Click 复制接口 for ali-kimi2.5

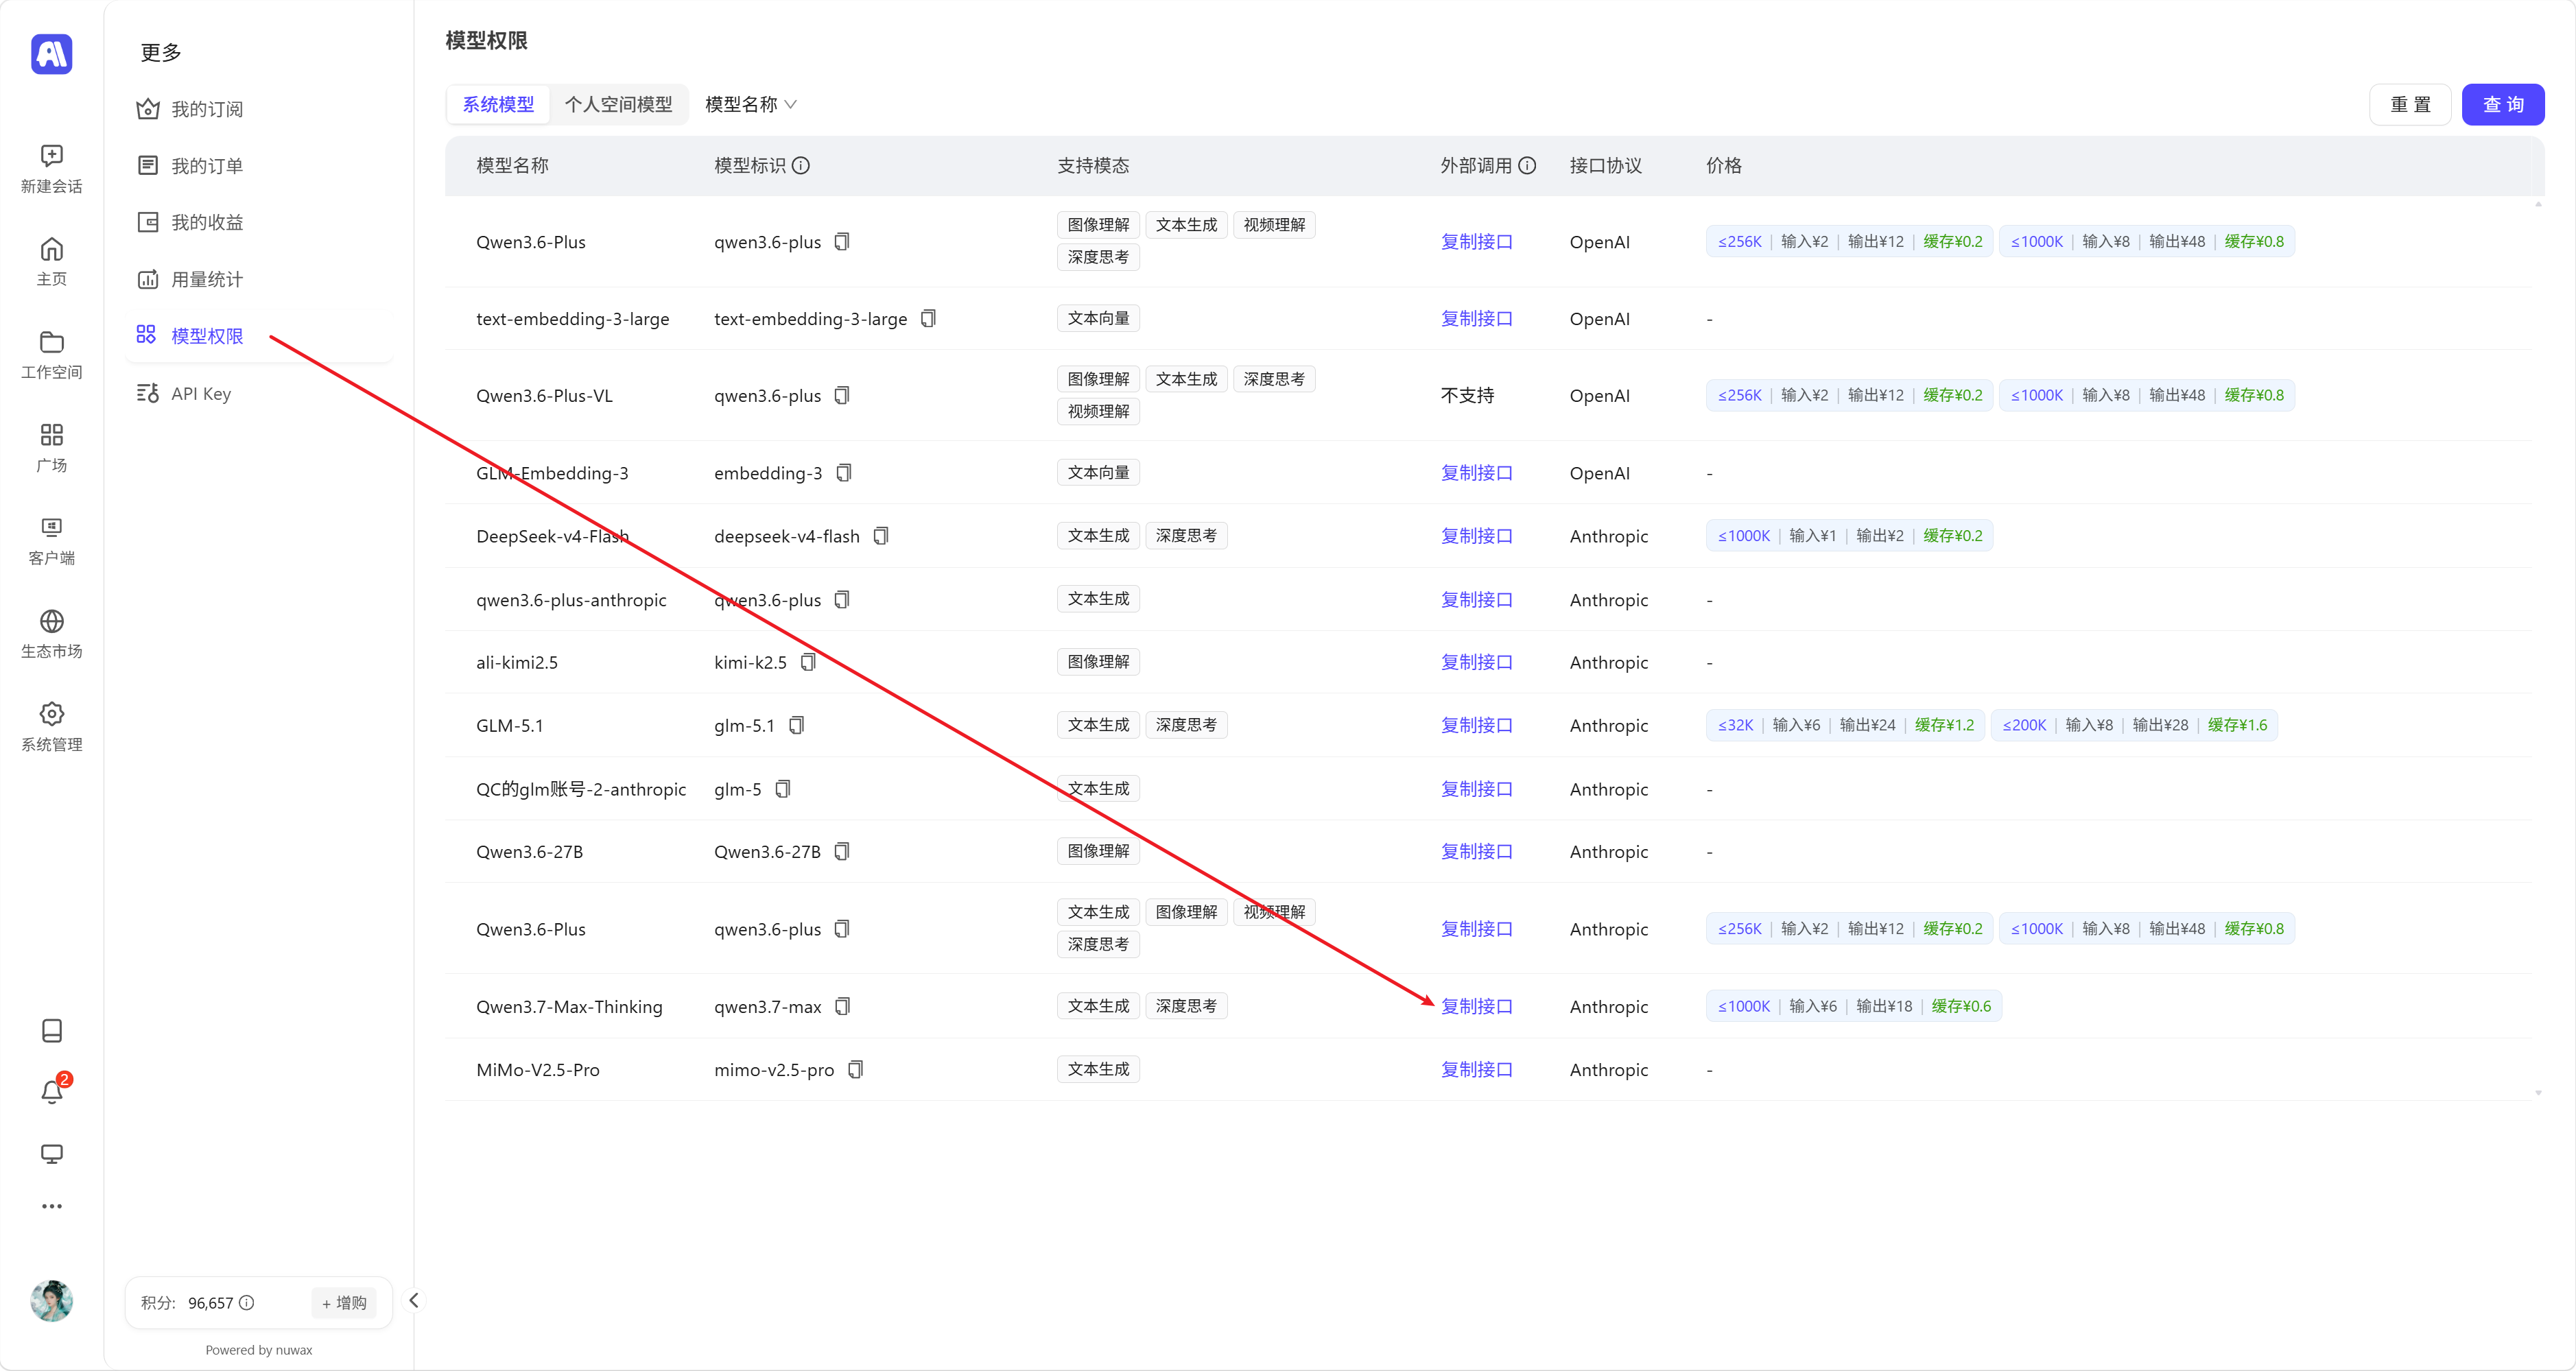(x=1476, y=662)
